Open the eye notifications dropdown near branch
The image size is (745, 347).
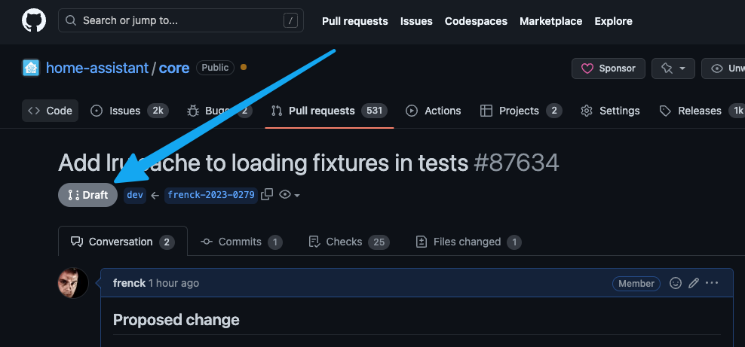click(290, 195)
